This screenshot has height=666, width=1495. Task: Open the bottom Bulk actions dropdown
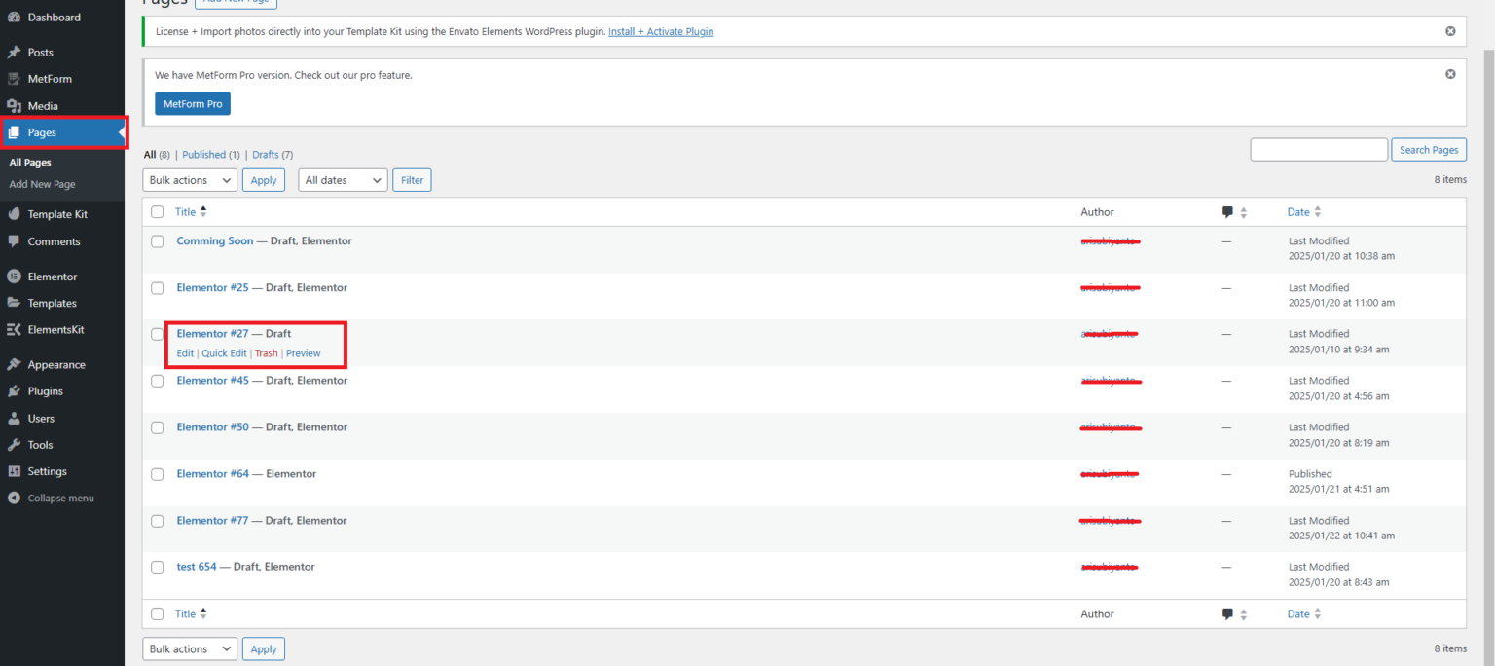[x=190, y=649]
